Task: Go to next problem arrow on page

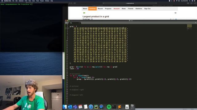Action: click(x=175, y=13)
